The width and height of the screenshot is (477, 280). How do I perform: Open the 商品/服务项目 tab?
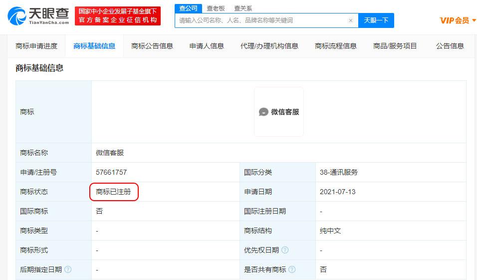[x=395, y=46]
